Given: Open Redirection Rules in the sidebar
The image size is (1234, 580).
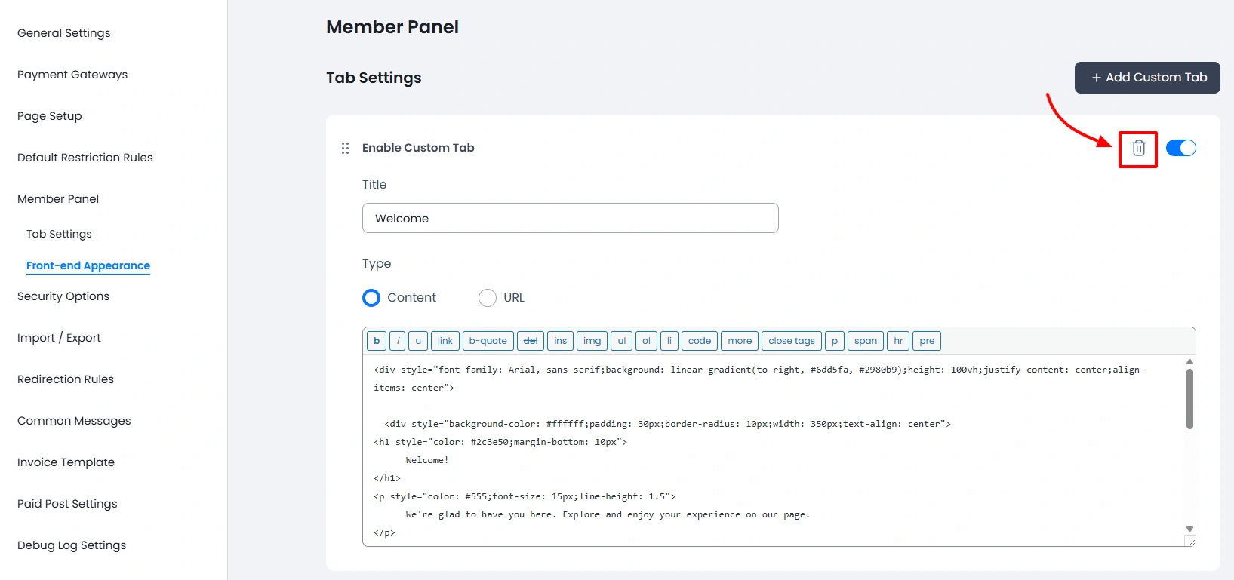Looking at the screenshot, I should tap(66, 379).
